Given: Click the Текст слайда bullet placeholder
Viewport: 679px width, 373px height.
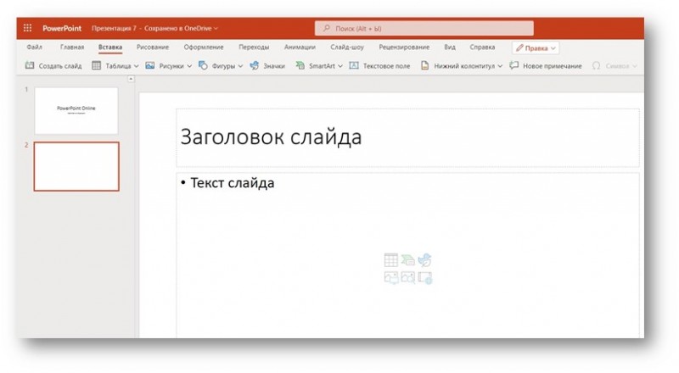Looking at the screenshot, I should 407,255.
